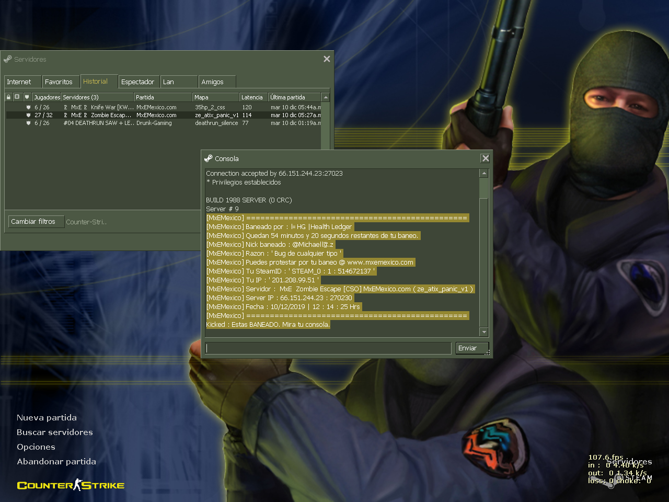Viewport: 669px width, 502px height.
Task: Select the Knife War server row
Action: click(x=163, y=107)
